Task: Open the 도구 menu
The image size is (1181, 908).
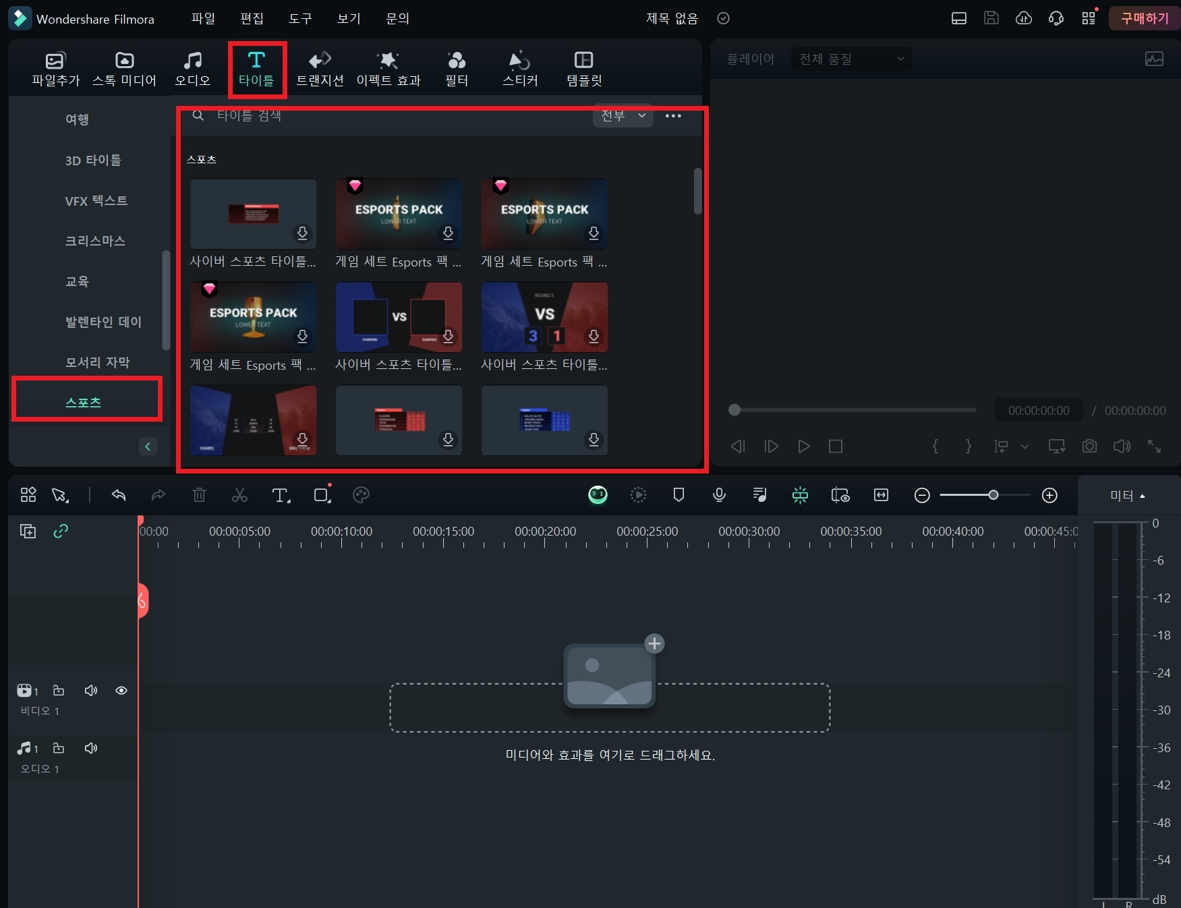Action: pyautogui.click(x=300, y=18)
